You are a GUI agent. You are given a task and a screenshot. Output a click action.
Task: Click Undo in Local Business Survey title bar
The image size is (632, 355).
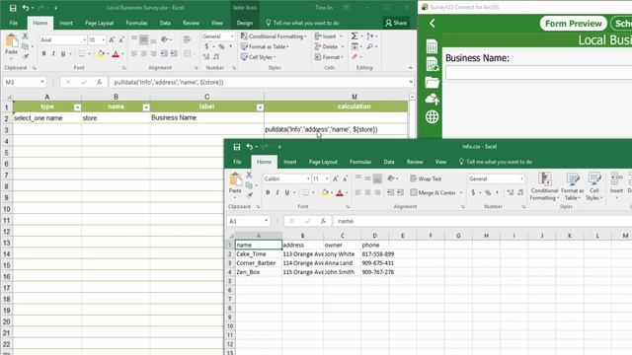click(x=26, y=8)
